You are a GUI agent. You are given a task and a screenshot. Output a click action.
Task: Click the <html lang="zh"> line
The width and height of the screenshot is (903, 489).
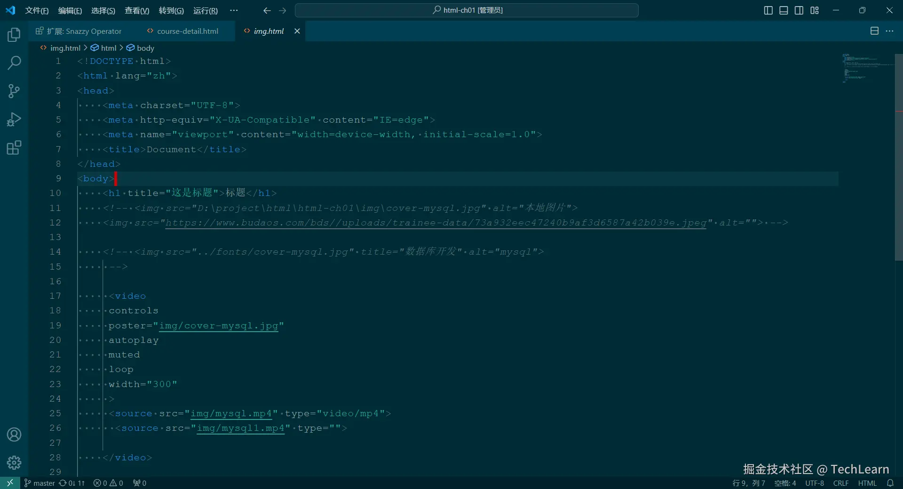click(x=127, y=76)
